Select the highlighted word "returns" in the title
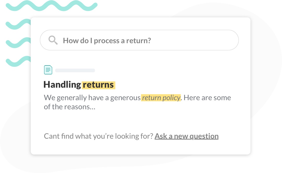Image resolution: width=282 pixels, height=173 pixels. (x=98, y=85)
